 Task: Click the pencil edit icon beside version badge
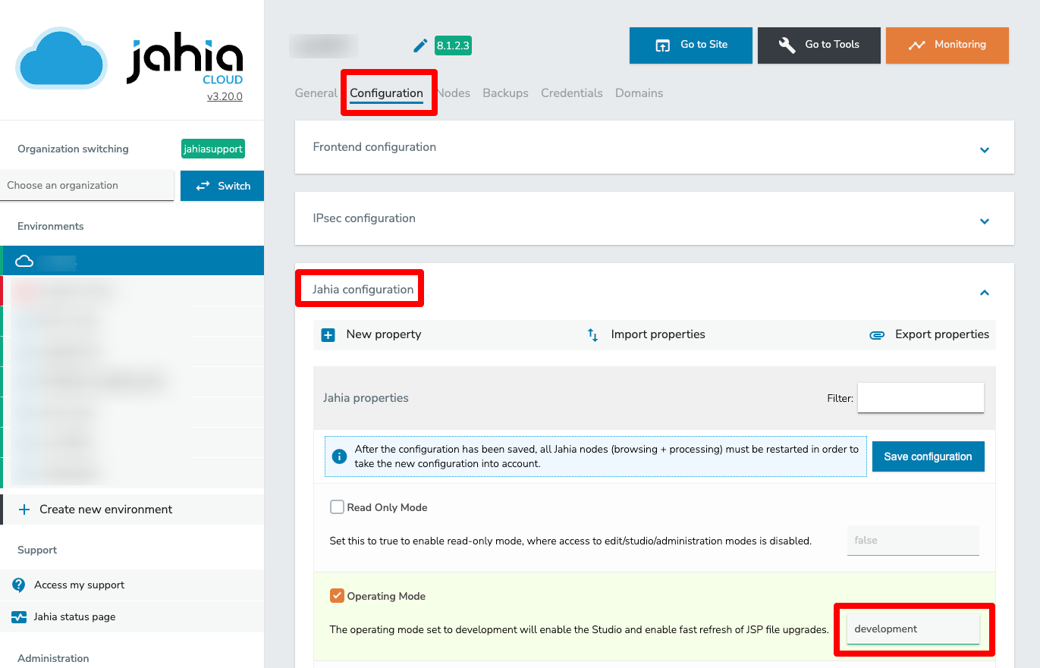click(x=420, y=46)
